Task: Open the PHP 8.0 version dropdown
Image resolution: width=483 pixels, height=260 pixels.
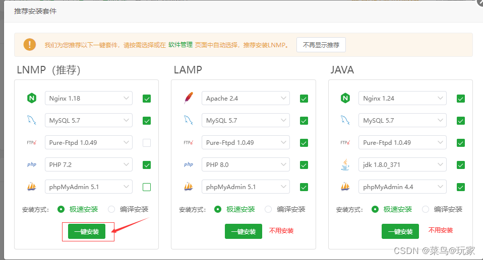Action: click(x=246, y=165)
